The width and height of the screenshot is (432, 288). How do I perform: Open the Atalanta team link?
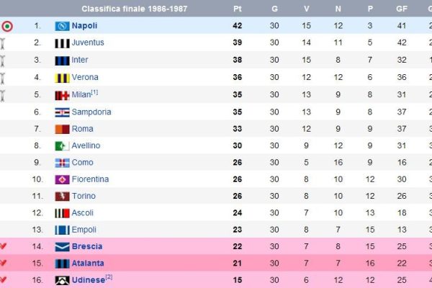click(x=88, y=264)
